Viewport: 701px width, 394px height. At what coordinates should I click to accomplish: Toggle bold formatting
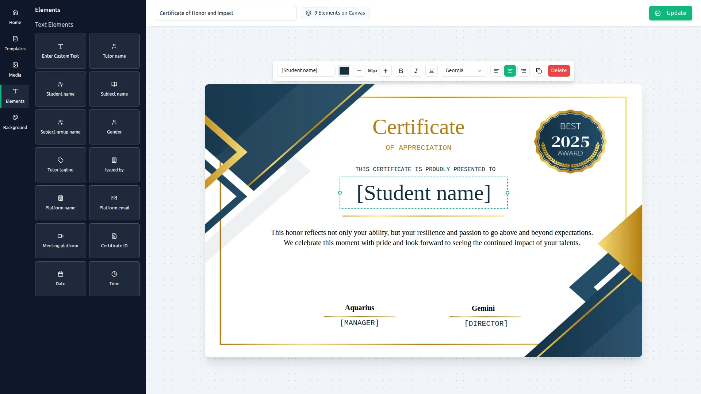point(401,71)
